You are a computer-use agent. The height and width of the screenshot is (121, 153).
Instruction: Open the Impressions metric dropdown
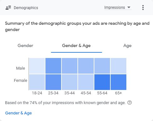(x=118, y=8)
